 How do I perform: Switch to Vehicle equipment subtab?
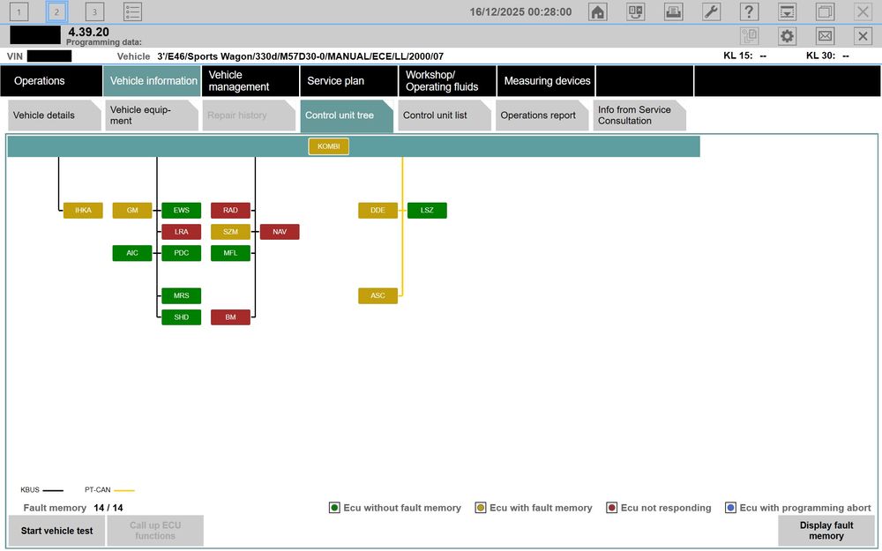[x=152, y=115]
